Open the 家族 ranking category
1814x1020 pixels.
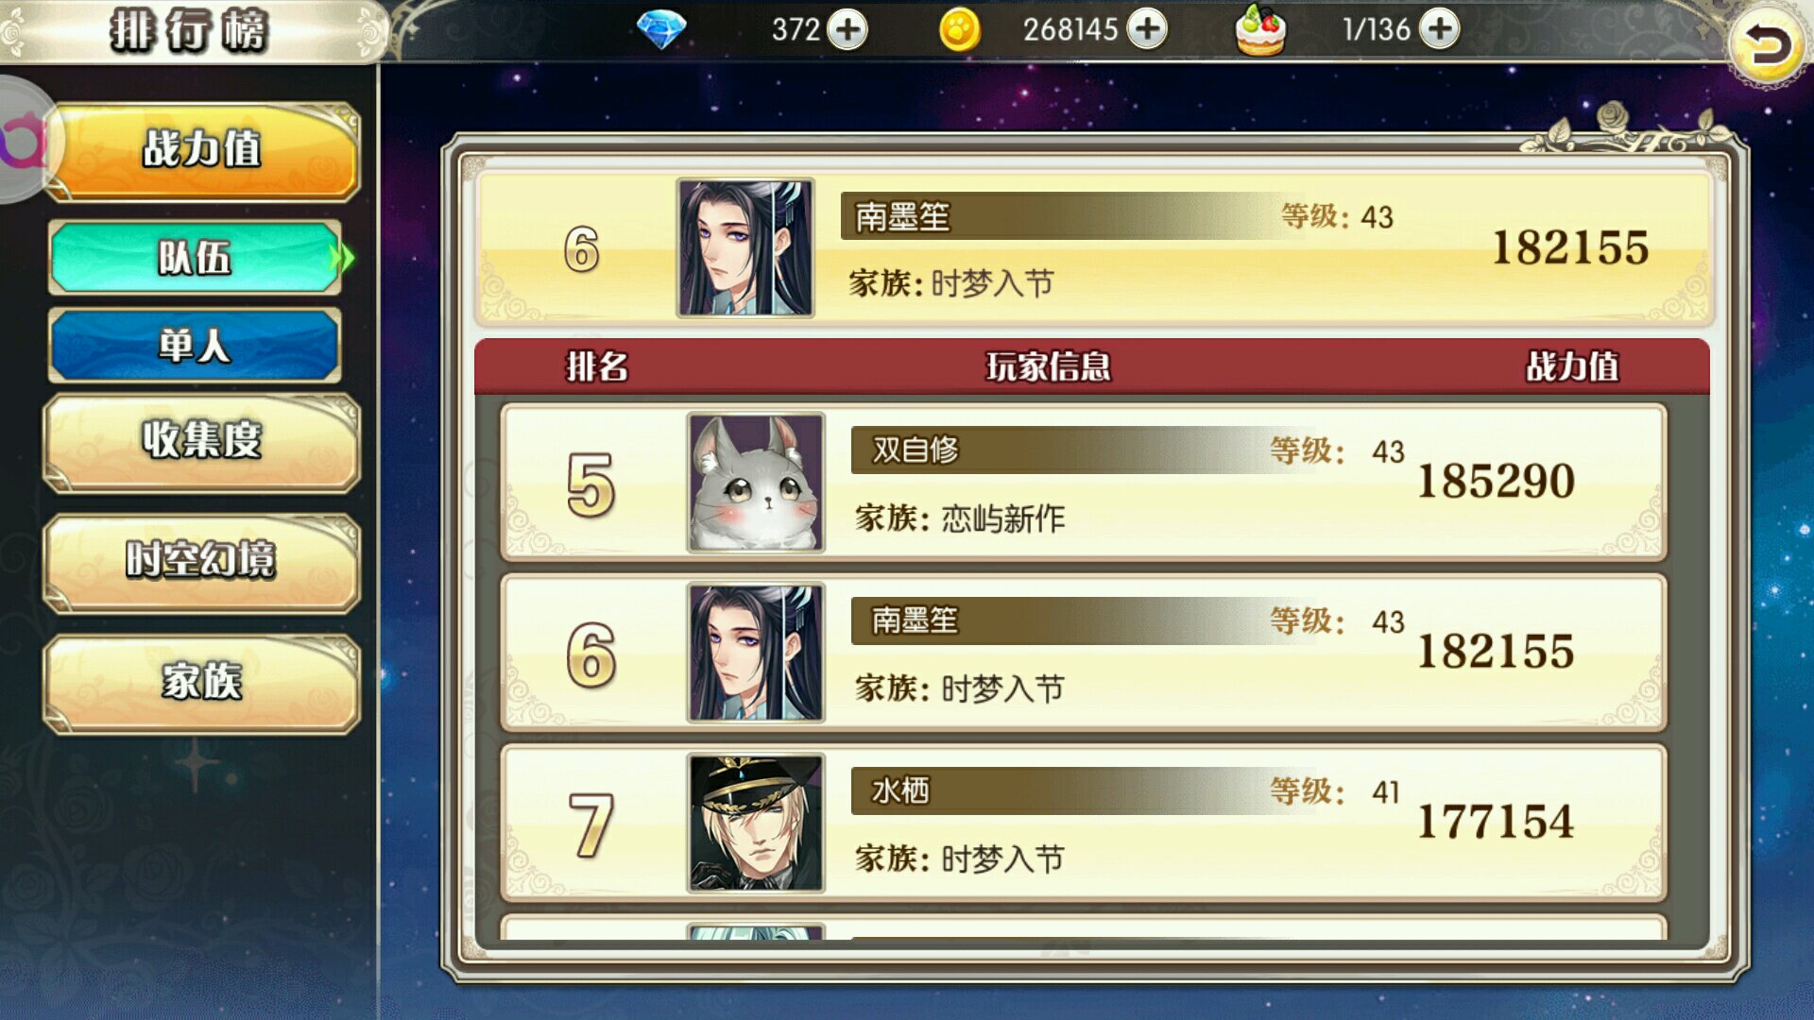[201, 683]
